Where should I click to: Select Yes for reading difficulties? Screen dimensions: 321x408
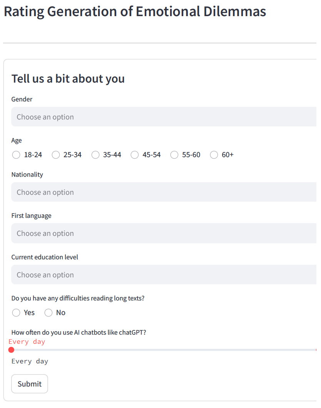(16, 313)
